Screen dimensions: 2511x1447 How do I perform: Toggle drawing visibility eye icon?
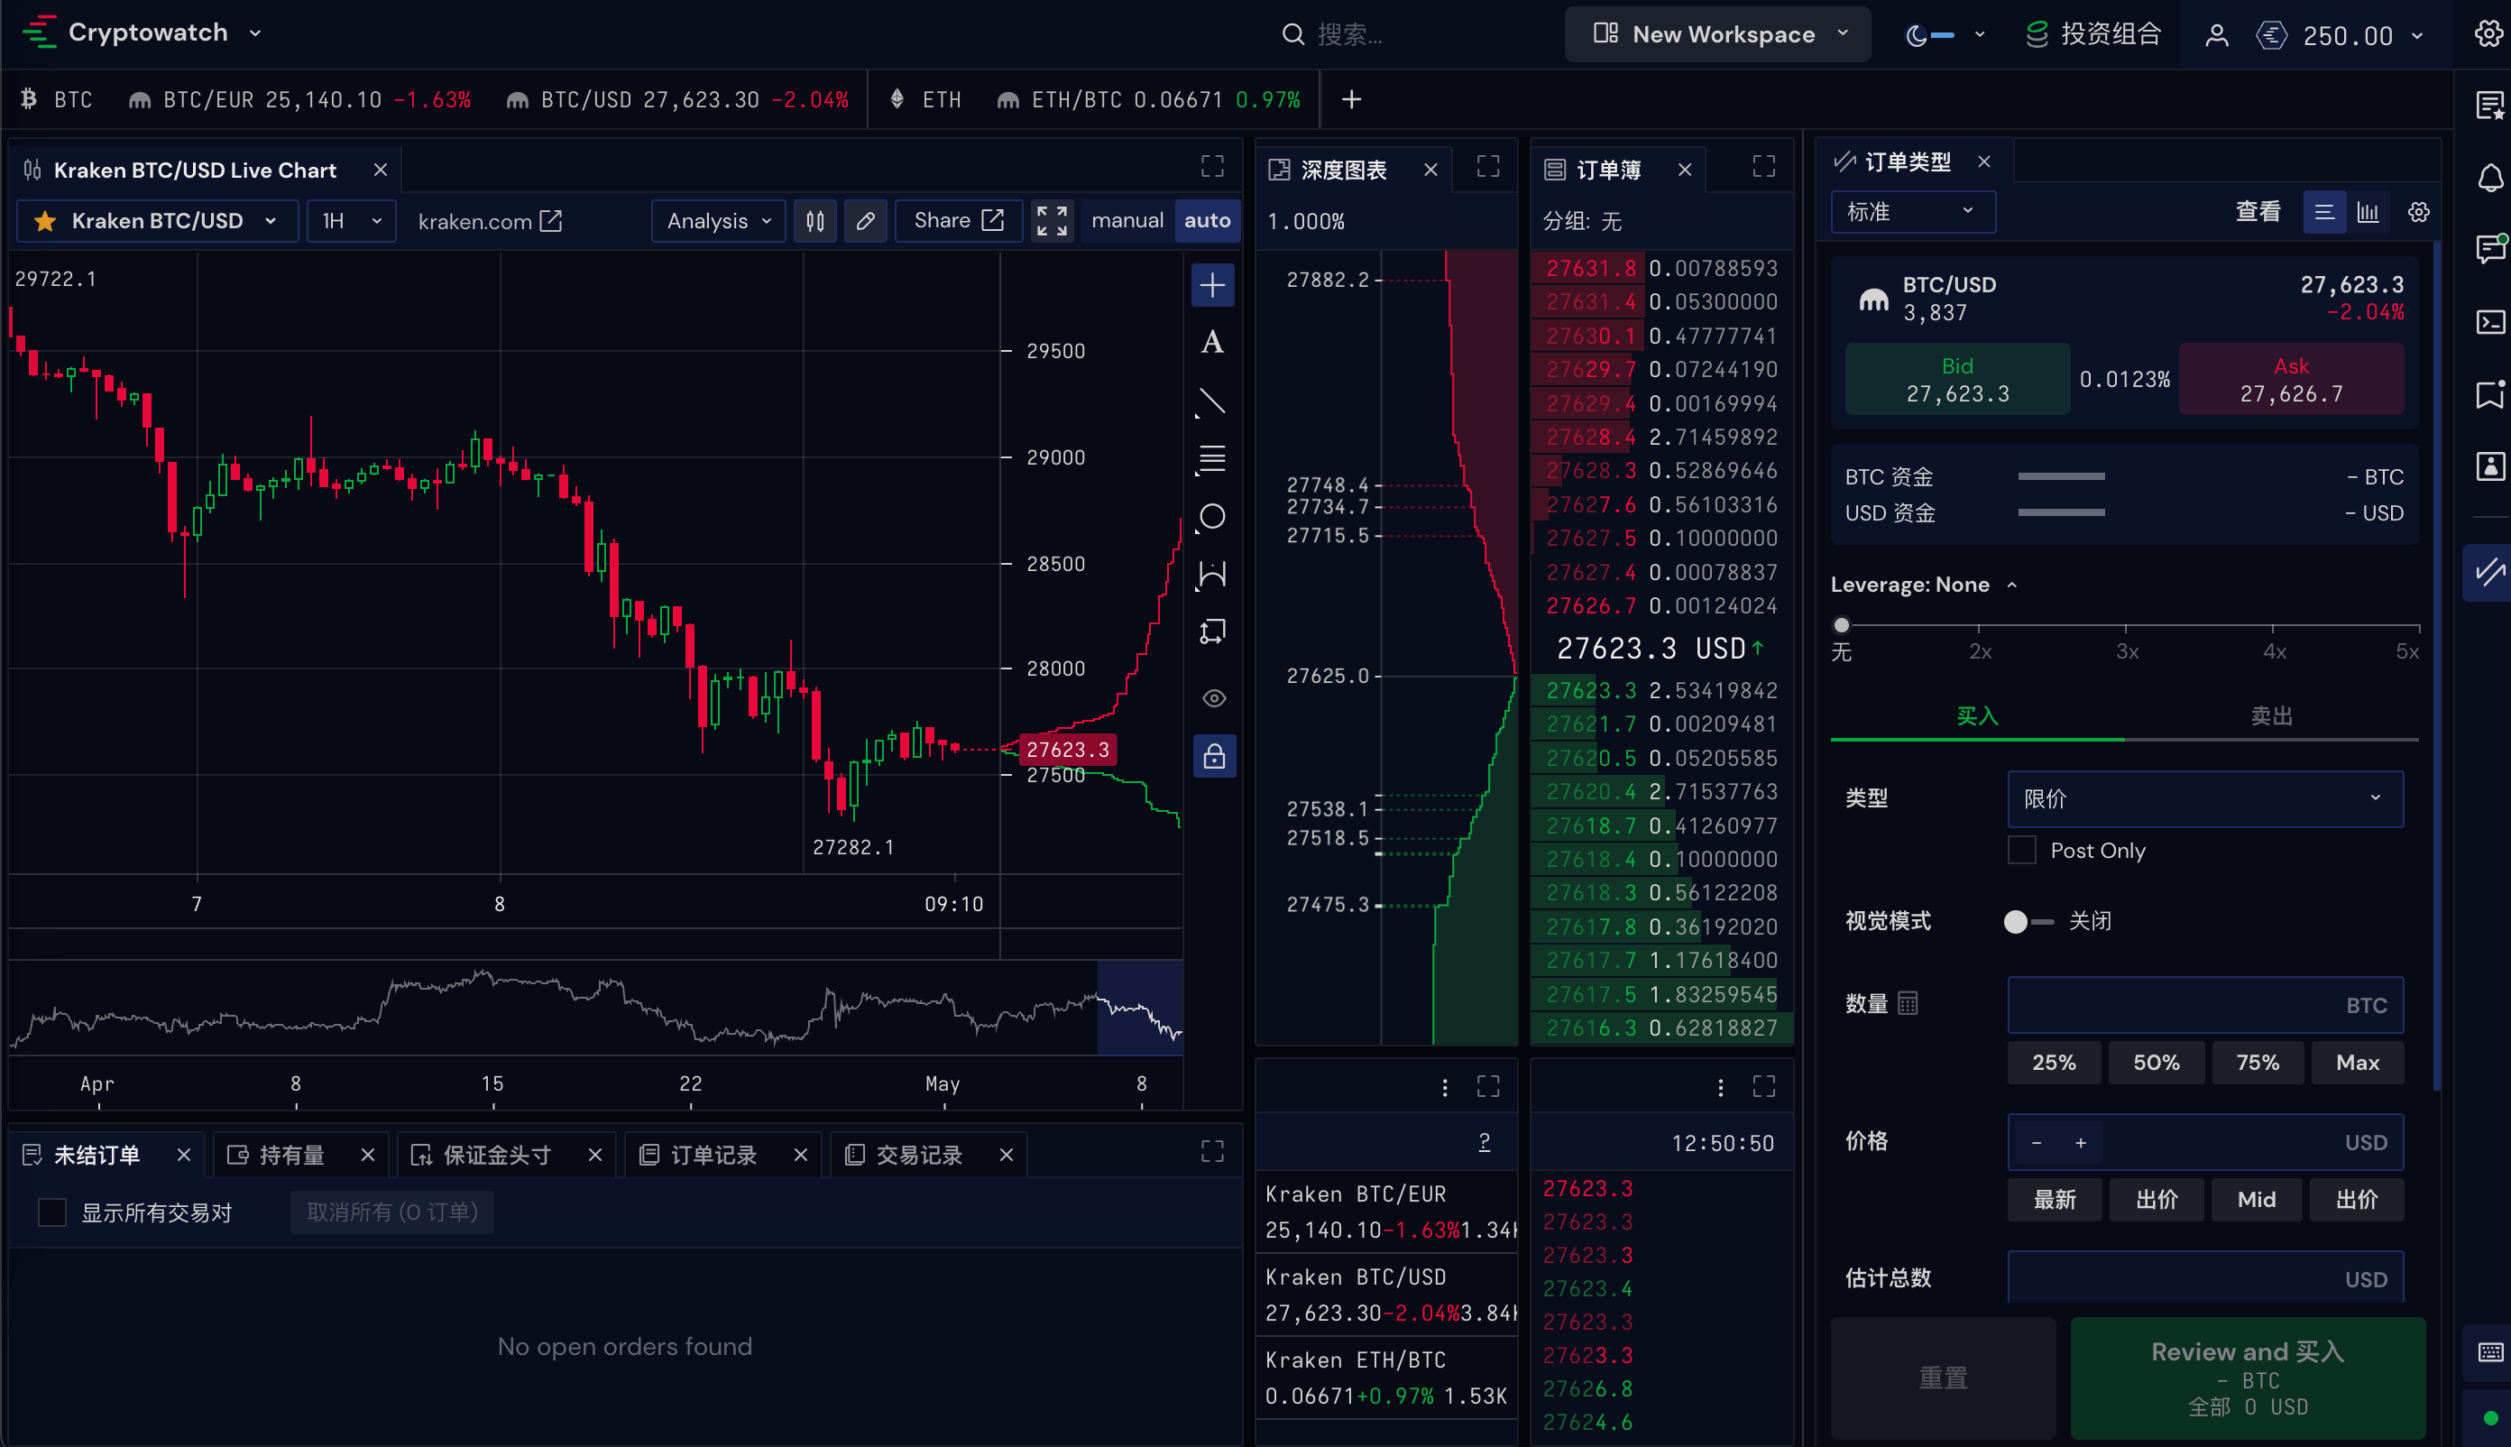[x=1213, y=698]
